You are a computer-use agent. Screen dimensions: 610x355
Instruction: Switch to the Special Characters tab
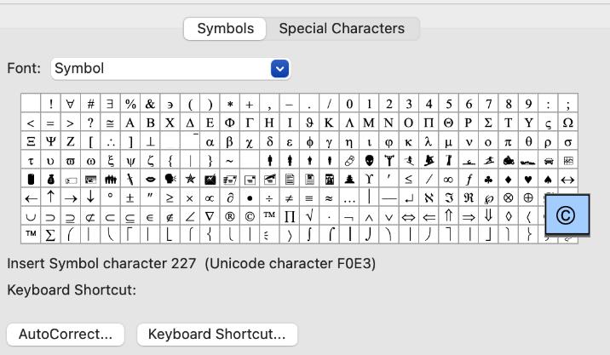click(x=342, y=28)
